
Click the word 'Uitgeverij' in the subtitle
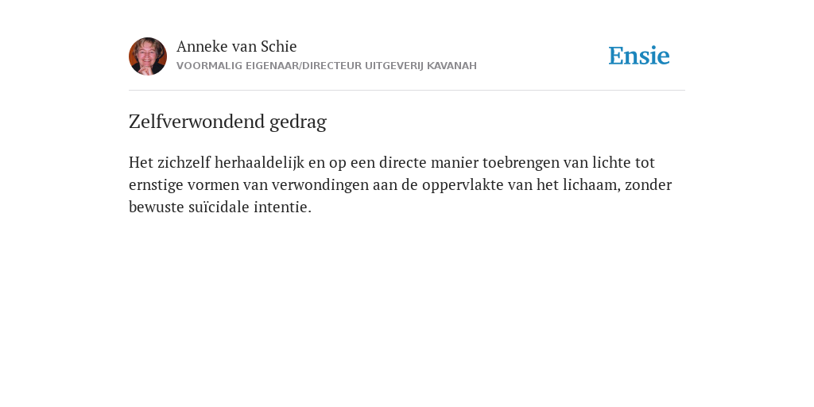(394, 66)
